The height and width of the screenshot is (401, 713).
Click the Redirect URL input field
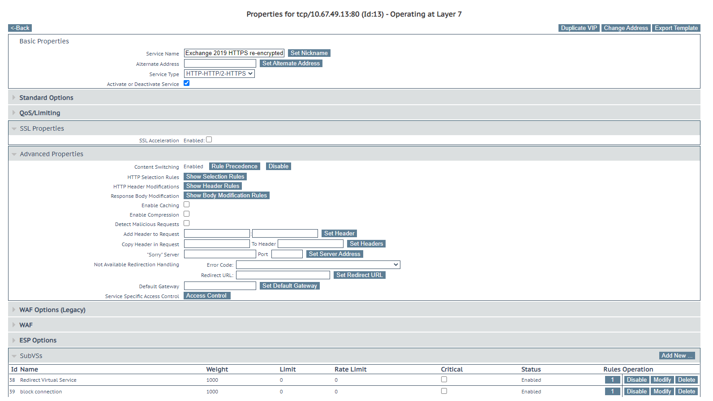click(x=283, y=275)
